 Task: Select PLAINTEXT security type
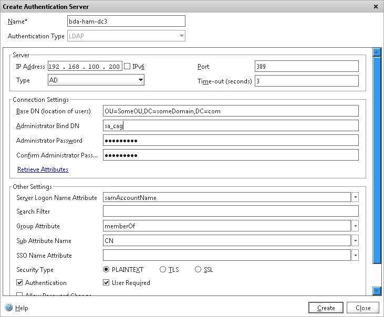(107, 270)
